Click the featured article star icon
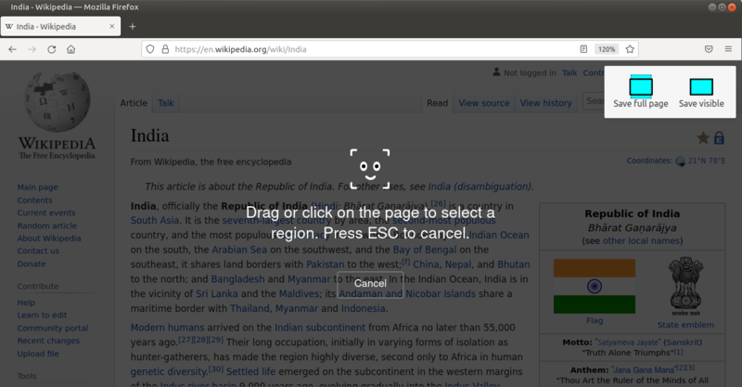 click(x=703, y=138)
